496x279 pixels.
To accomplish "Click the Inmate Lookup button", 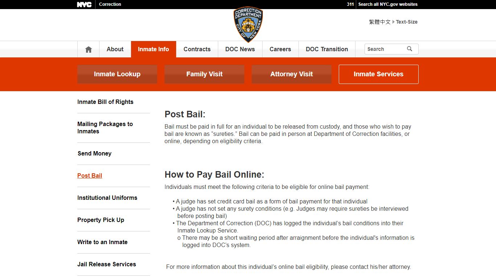I will (117, 74).
